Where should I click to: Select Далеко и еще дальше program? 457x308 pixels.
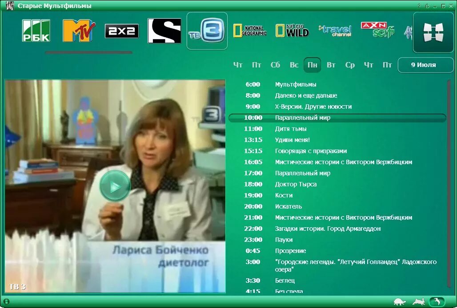point(337,95)
